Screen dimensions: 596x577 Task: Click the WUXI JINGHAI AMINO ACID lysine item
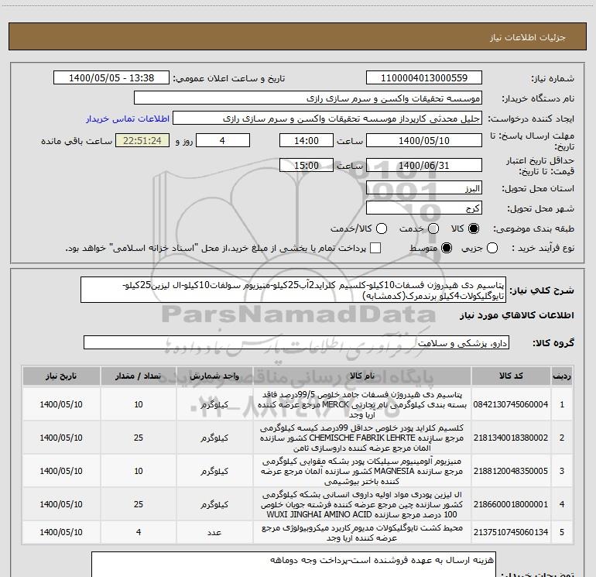(362, 504)
